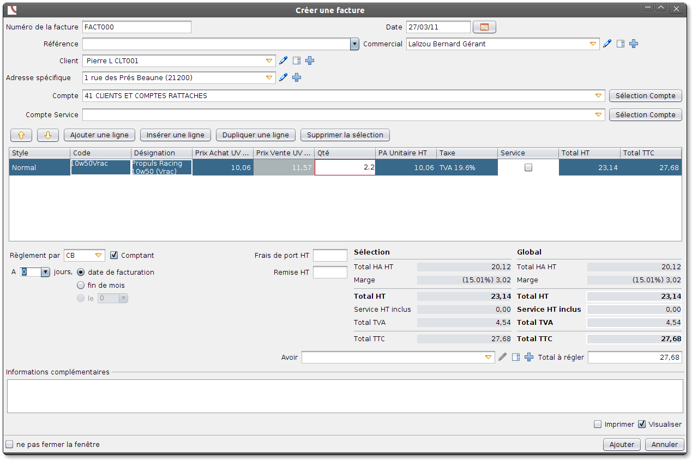Expand the Référence combo box
Viewport: 692px width, 460px height.
(354, 44)
